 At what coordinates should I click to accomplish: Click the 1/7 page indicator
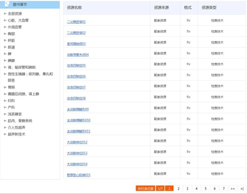pos(160,188)
